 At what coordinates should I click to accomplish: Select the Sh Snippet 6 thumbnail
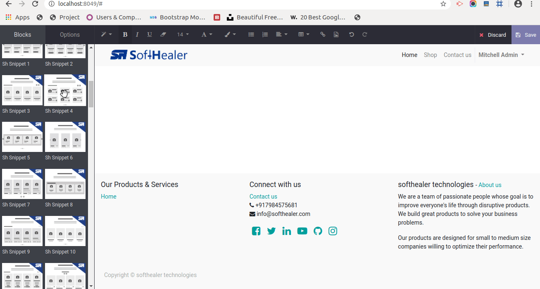pyautogui.click(x=65, y=137)
